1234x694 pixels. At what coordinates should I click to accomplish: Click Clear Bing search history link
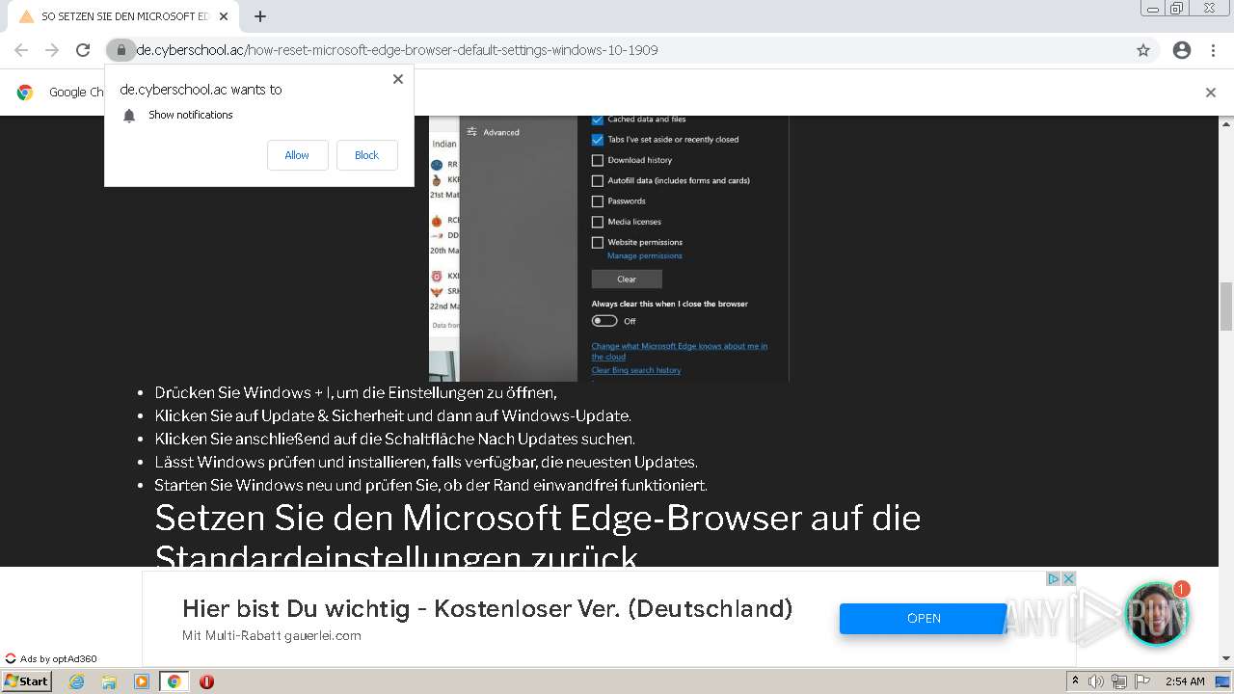point(636,370)
